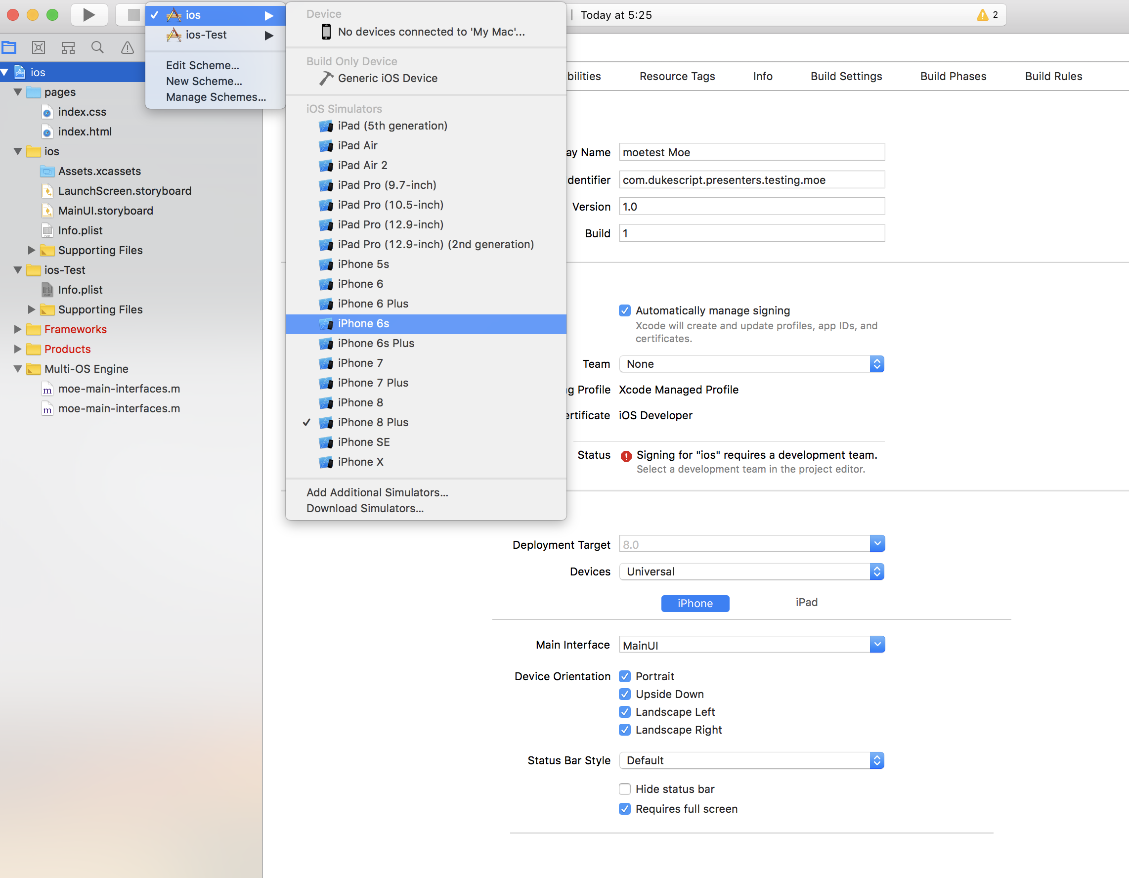Toggle Upside Down orientation checkbox

pyautogui.click(x=624, y=694)
